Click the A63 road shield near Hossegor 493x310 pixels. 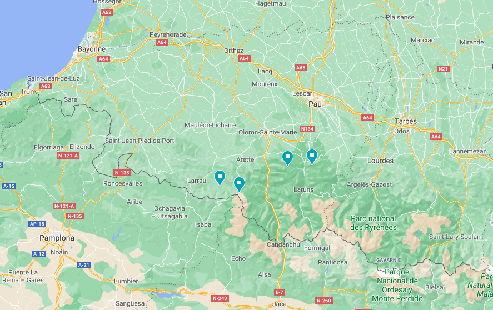tap(107, 12)
